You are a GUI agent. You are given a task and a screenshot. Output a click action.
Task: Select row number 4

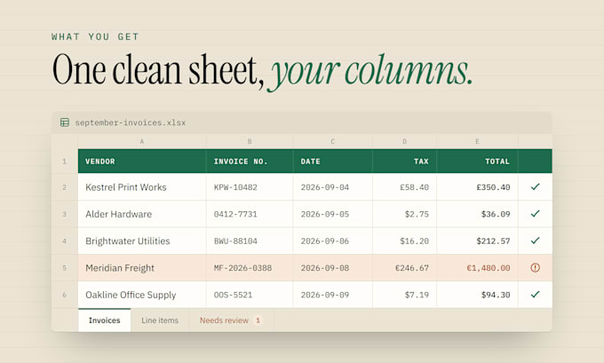click(64, 241)
